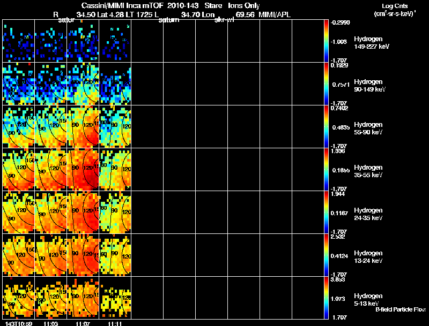The image size is (429, 326).
Task: Click the 149-227 keV image at 11:11
Action: point(115,41)
